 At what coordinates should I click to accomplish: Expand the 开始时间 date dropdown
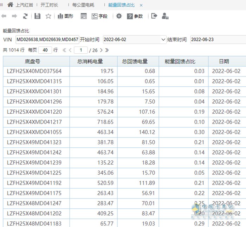163,40
